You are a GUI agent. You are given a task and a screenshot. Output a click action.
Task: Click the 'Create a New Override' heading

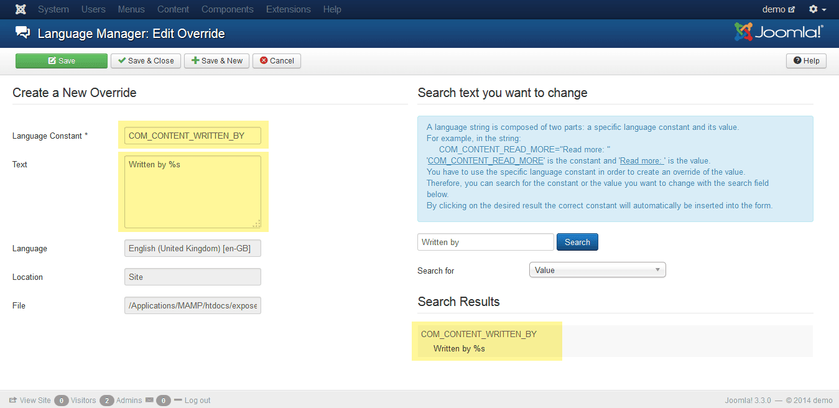(x=75, y=93)
